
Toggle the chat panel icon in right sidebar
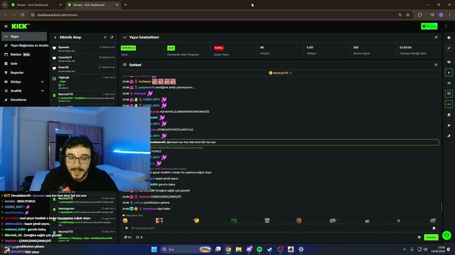(449, 93)
